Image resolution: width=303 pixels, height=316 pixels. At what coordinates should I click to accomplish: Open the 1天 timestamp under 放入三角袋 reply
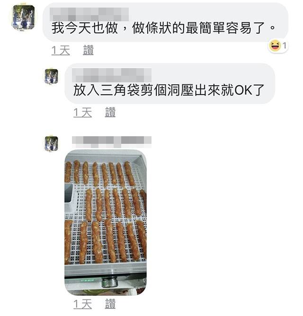pos(83,113)
